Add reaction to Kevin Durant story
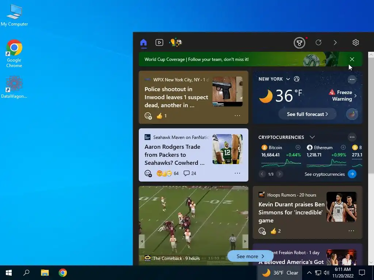374x280 pixels. click(262, 231)
